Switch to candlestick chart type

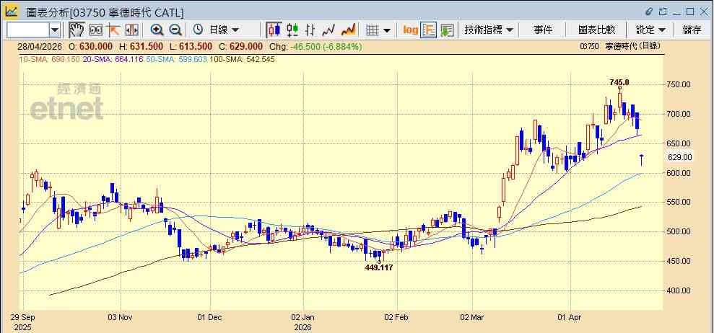click(x=274, y=30)
